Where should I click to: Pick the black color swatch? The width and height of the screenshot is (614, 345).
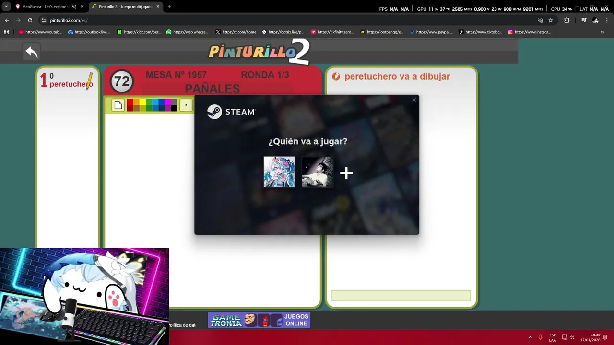[x=174, y=108]
